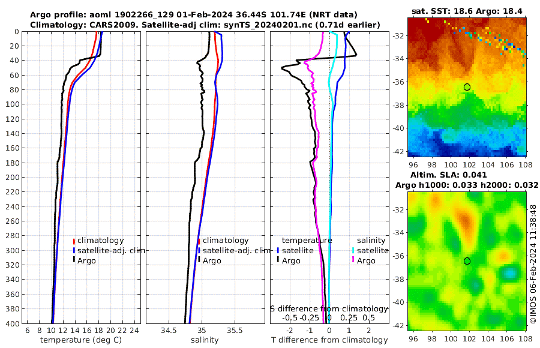Viewport: 540px width, 348px height.
Task: Click the 400 depth tick label
Action: (13, 323)
